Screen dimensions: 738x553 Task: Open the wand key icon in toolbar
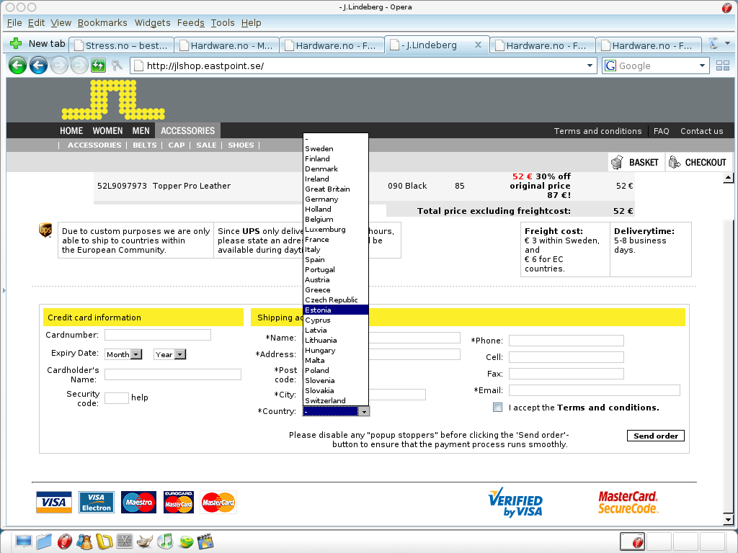tap(117, 66)
